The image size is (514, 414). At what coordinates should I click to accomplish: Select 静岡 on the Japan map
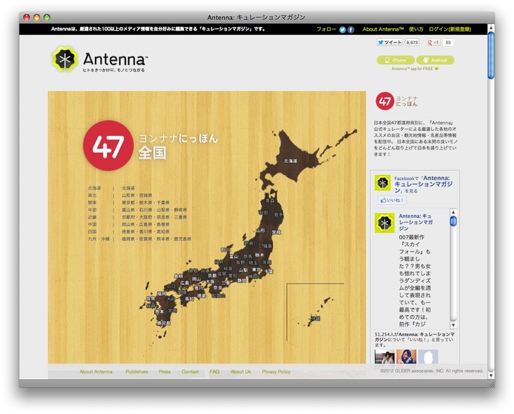click(242, 280)
